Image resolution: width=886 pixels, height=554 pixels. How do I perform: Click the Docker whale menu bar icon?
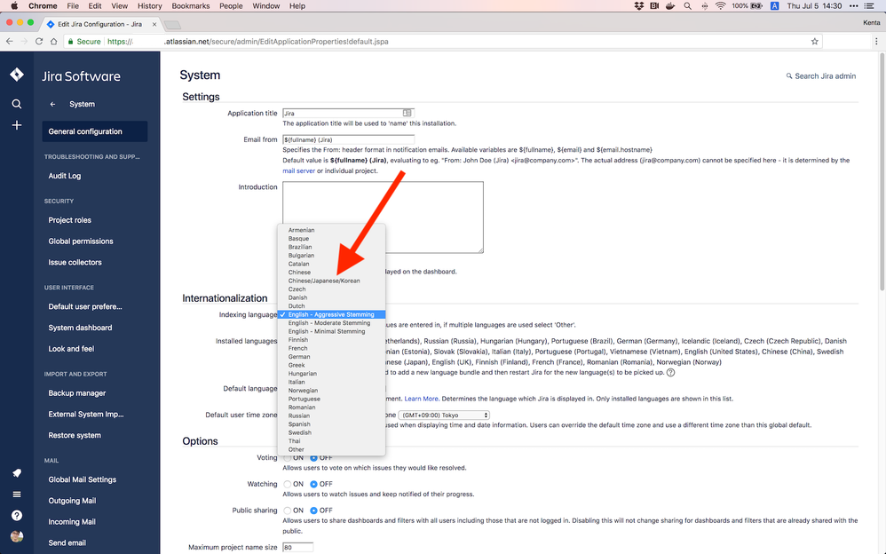[670, 5]
